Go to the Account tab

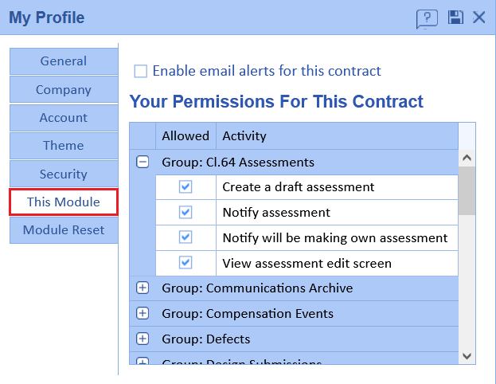pos(64,118)
